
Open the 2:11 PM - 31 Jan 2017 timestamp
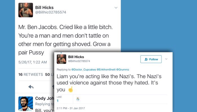[71, 108]
